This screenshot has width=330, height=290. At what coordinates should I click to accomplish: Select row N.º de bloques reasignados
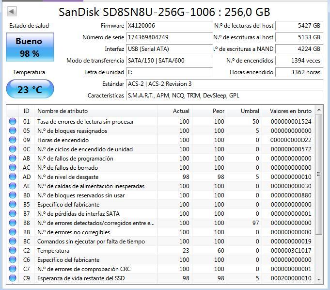pos(161,131)
